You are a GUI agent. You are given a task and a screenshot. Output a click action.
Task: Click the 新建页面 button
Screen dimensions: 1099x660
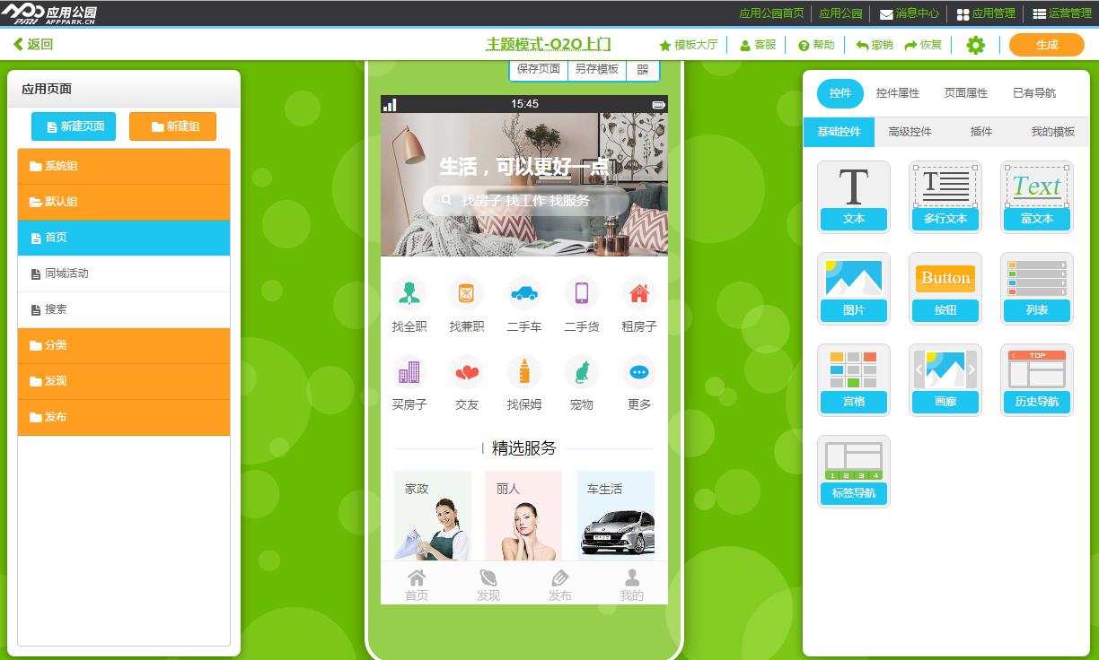click(74, 126)
